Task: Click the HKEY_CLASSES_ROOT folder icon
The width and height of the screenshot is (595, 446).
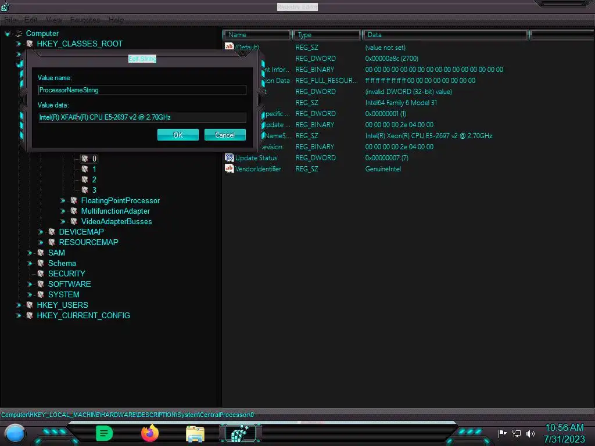Action: point(29,44)
